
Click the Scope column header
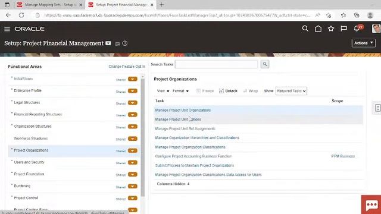[x=338, y=100]
